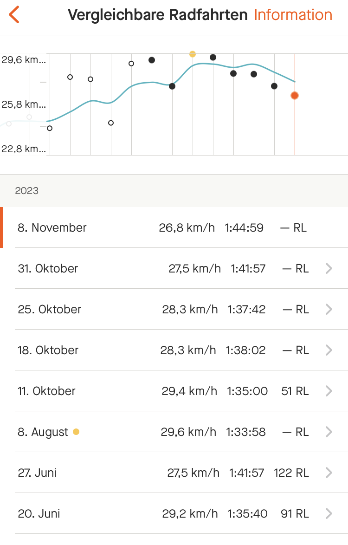Screen dimensions: 348x545
Task: Open chevron for 11. Oktober ride
Action: [x=329, y=391]
